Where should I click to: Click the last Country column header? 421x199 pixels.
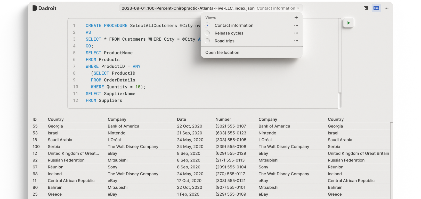(336, 119)
